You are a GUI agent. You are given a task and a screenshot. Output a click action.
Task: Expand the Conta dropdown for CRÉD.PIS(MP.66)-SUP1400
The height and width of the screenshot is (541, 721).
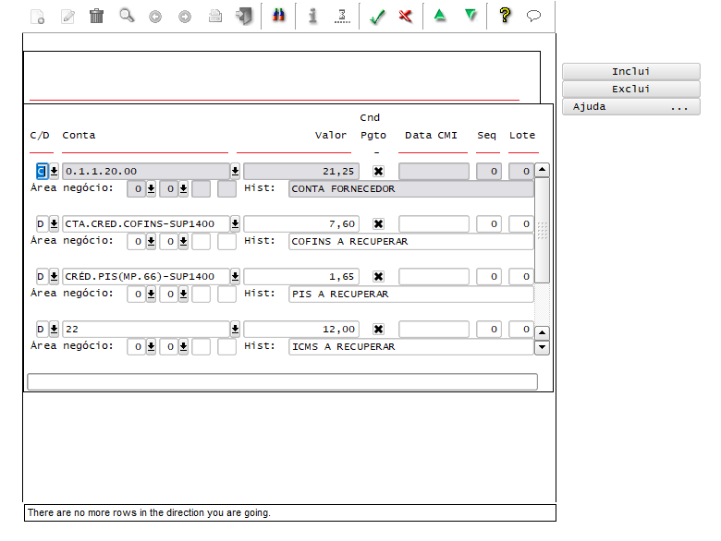235,276
